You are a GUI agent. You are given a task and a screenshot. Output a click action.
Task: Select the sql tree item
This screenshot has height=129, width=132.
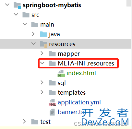click(62, 83)
